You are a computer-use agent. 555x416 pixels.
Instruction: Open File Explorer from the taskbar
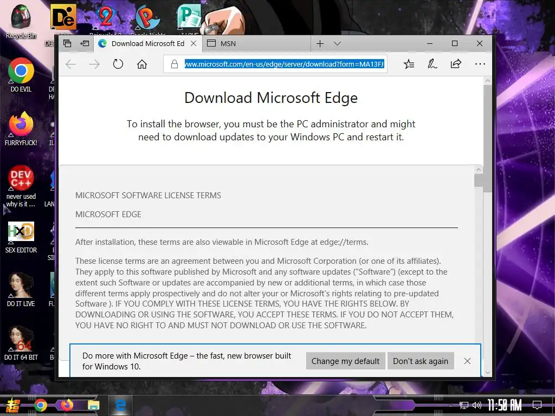coord(93,405)
